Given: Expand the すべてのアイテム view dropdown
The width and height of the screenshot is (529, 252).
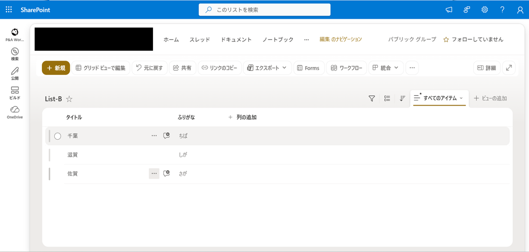Looking at the screenshot, I should coord(439,98).
